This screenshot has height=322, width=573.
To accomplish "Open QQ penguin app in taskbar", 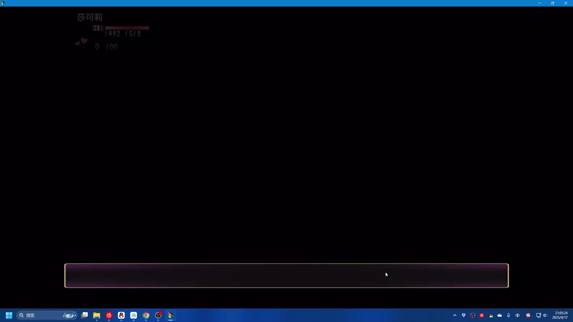I will click(x=121, y=315).
